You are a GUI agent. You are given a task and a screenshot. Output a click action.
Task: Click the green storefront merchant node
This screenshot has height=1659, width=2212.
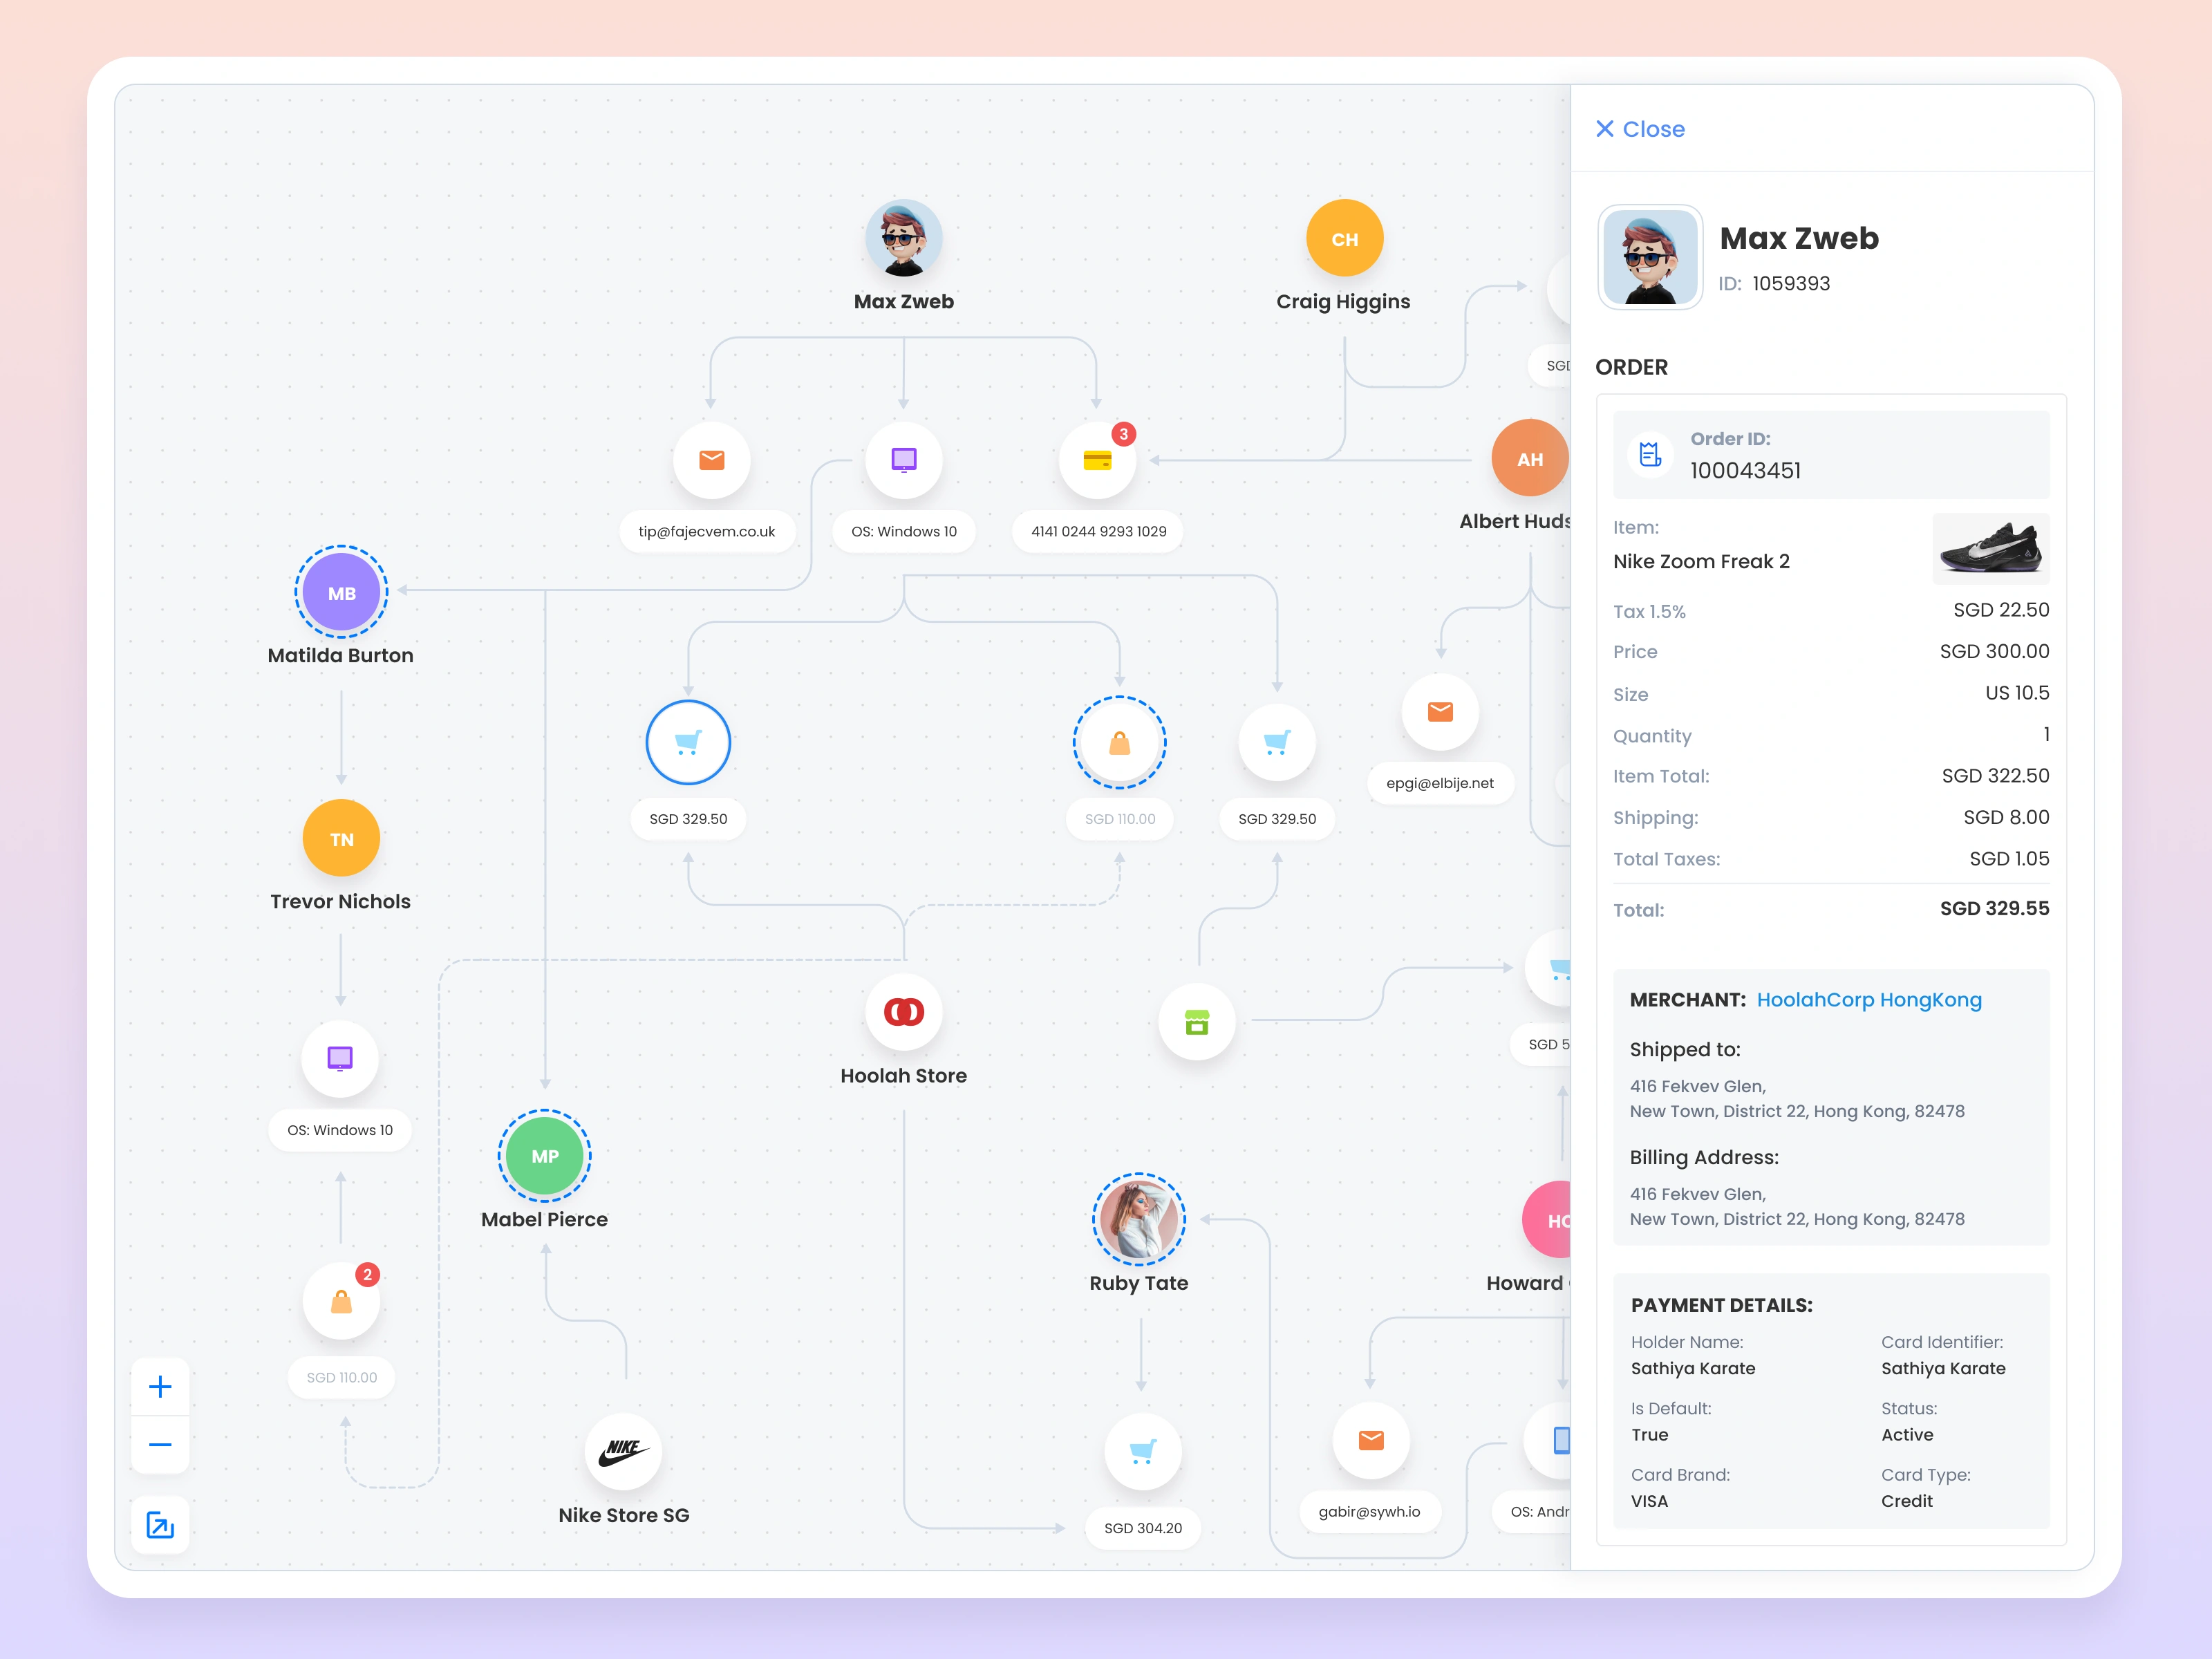(1196, 1022)
